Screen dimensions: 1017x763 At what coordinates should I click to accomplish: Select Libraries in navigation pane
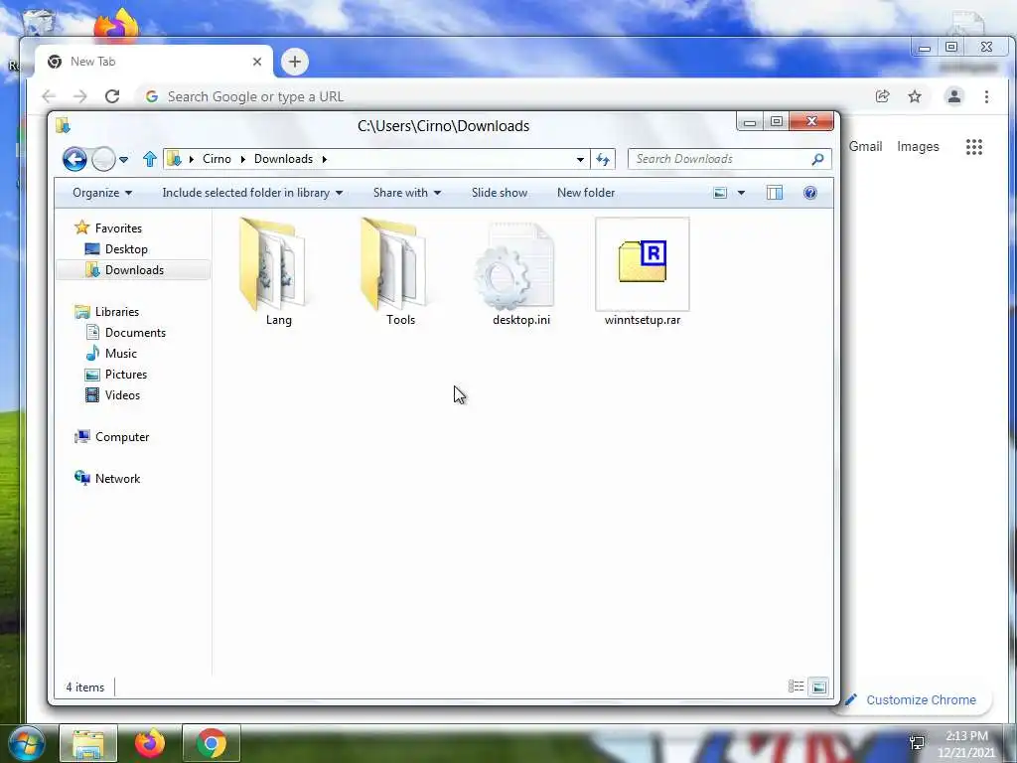[117, 312]
